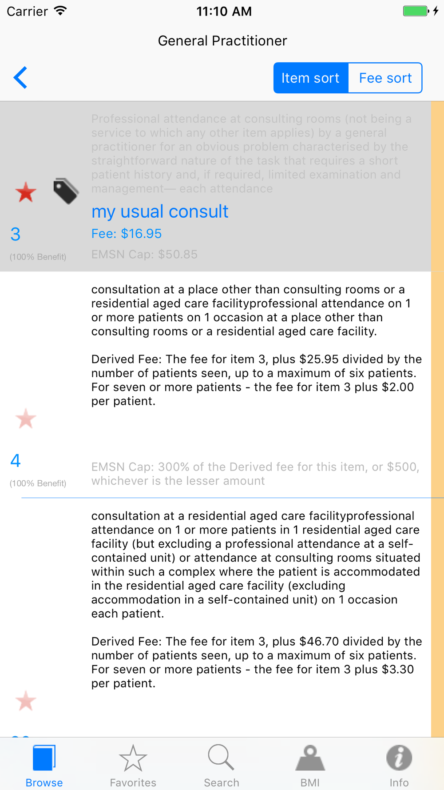Screen dimensions: 444x790
Task: Open the Favorites tab
Action: 133,765
